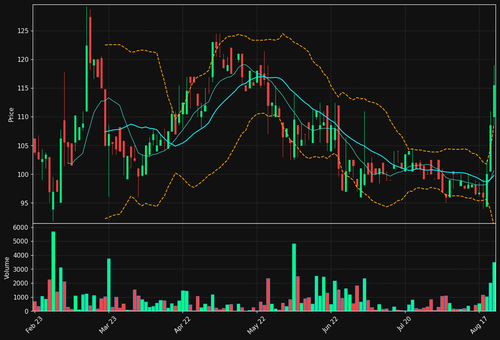Select the 120 price tick label
Image resolution: width=500 pixels, height=340 pixels.
point(23,60)
